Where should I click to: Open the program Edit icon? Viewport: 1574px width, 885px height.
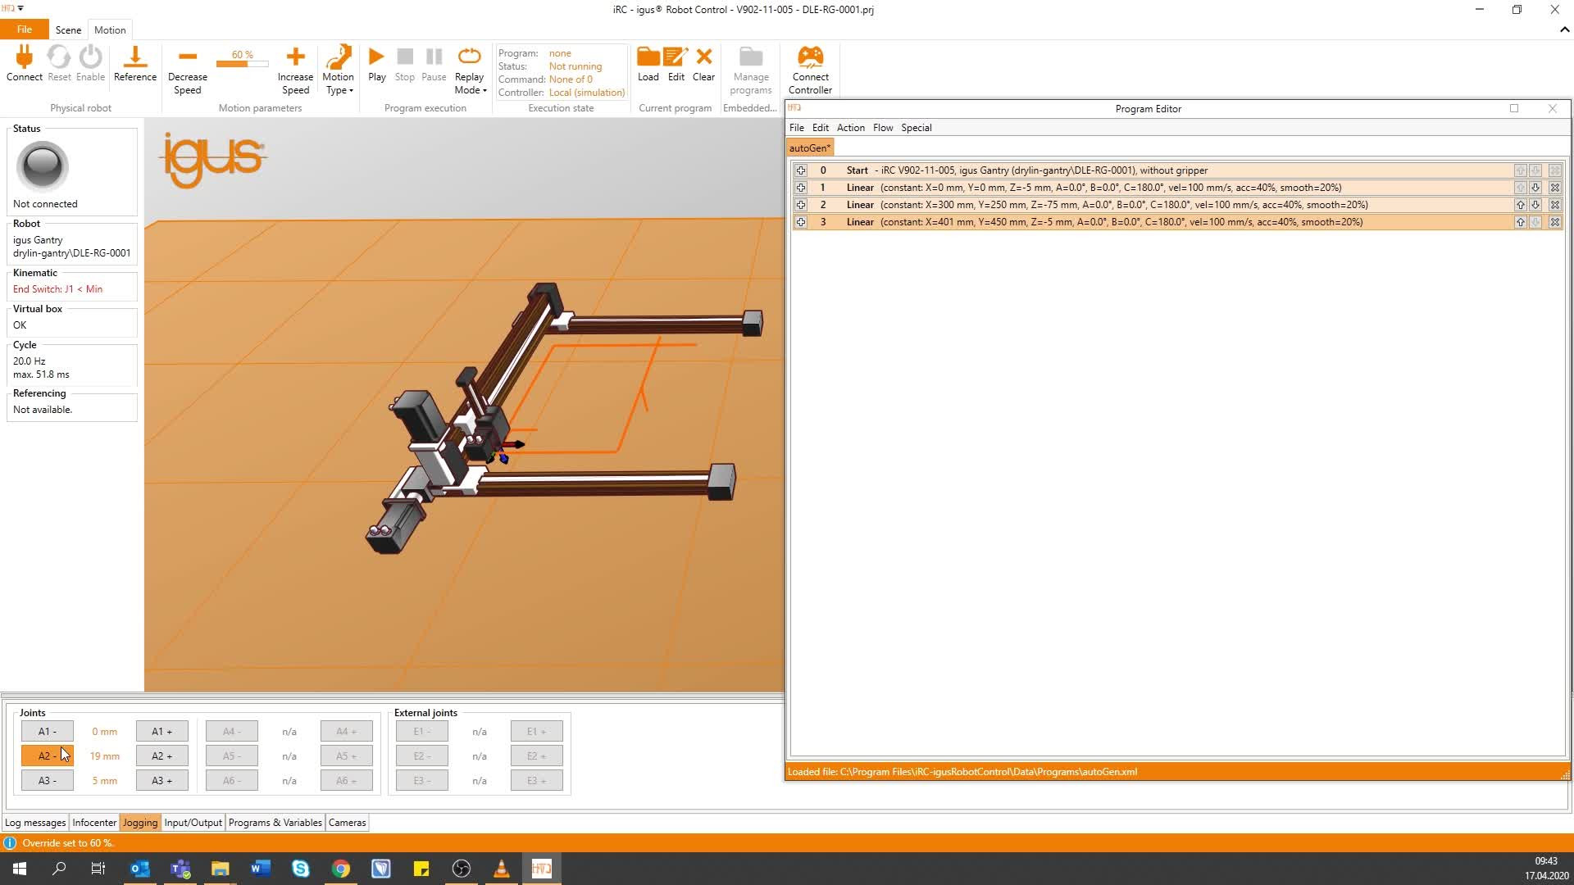[x=676, y=57]
